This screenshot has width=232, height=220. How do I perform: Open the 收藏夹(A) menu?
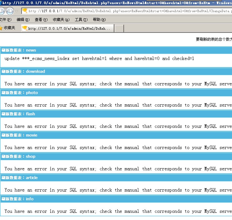point(61,20)
